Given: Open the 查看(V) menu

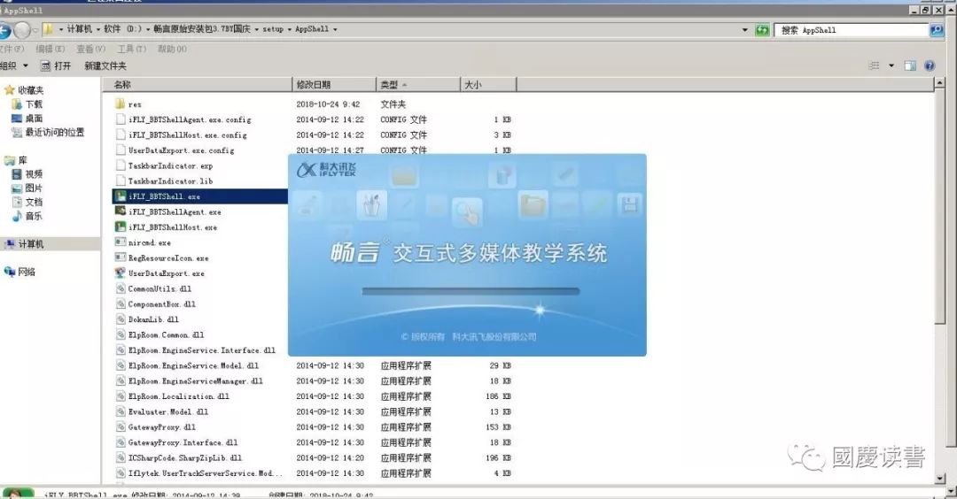Looking at the screenshot, I should [91, 49].
